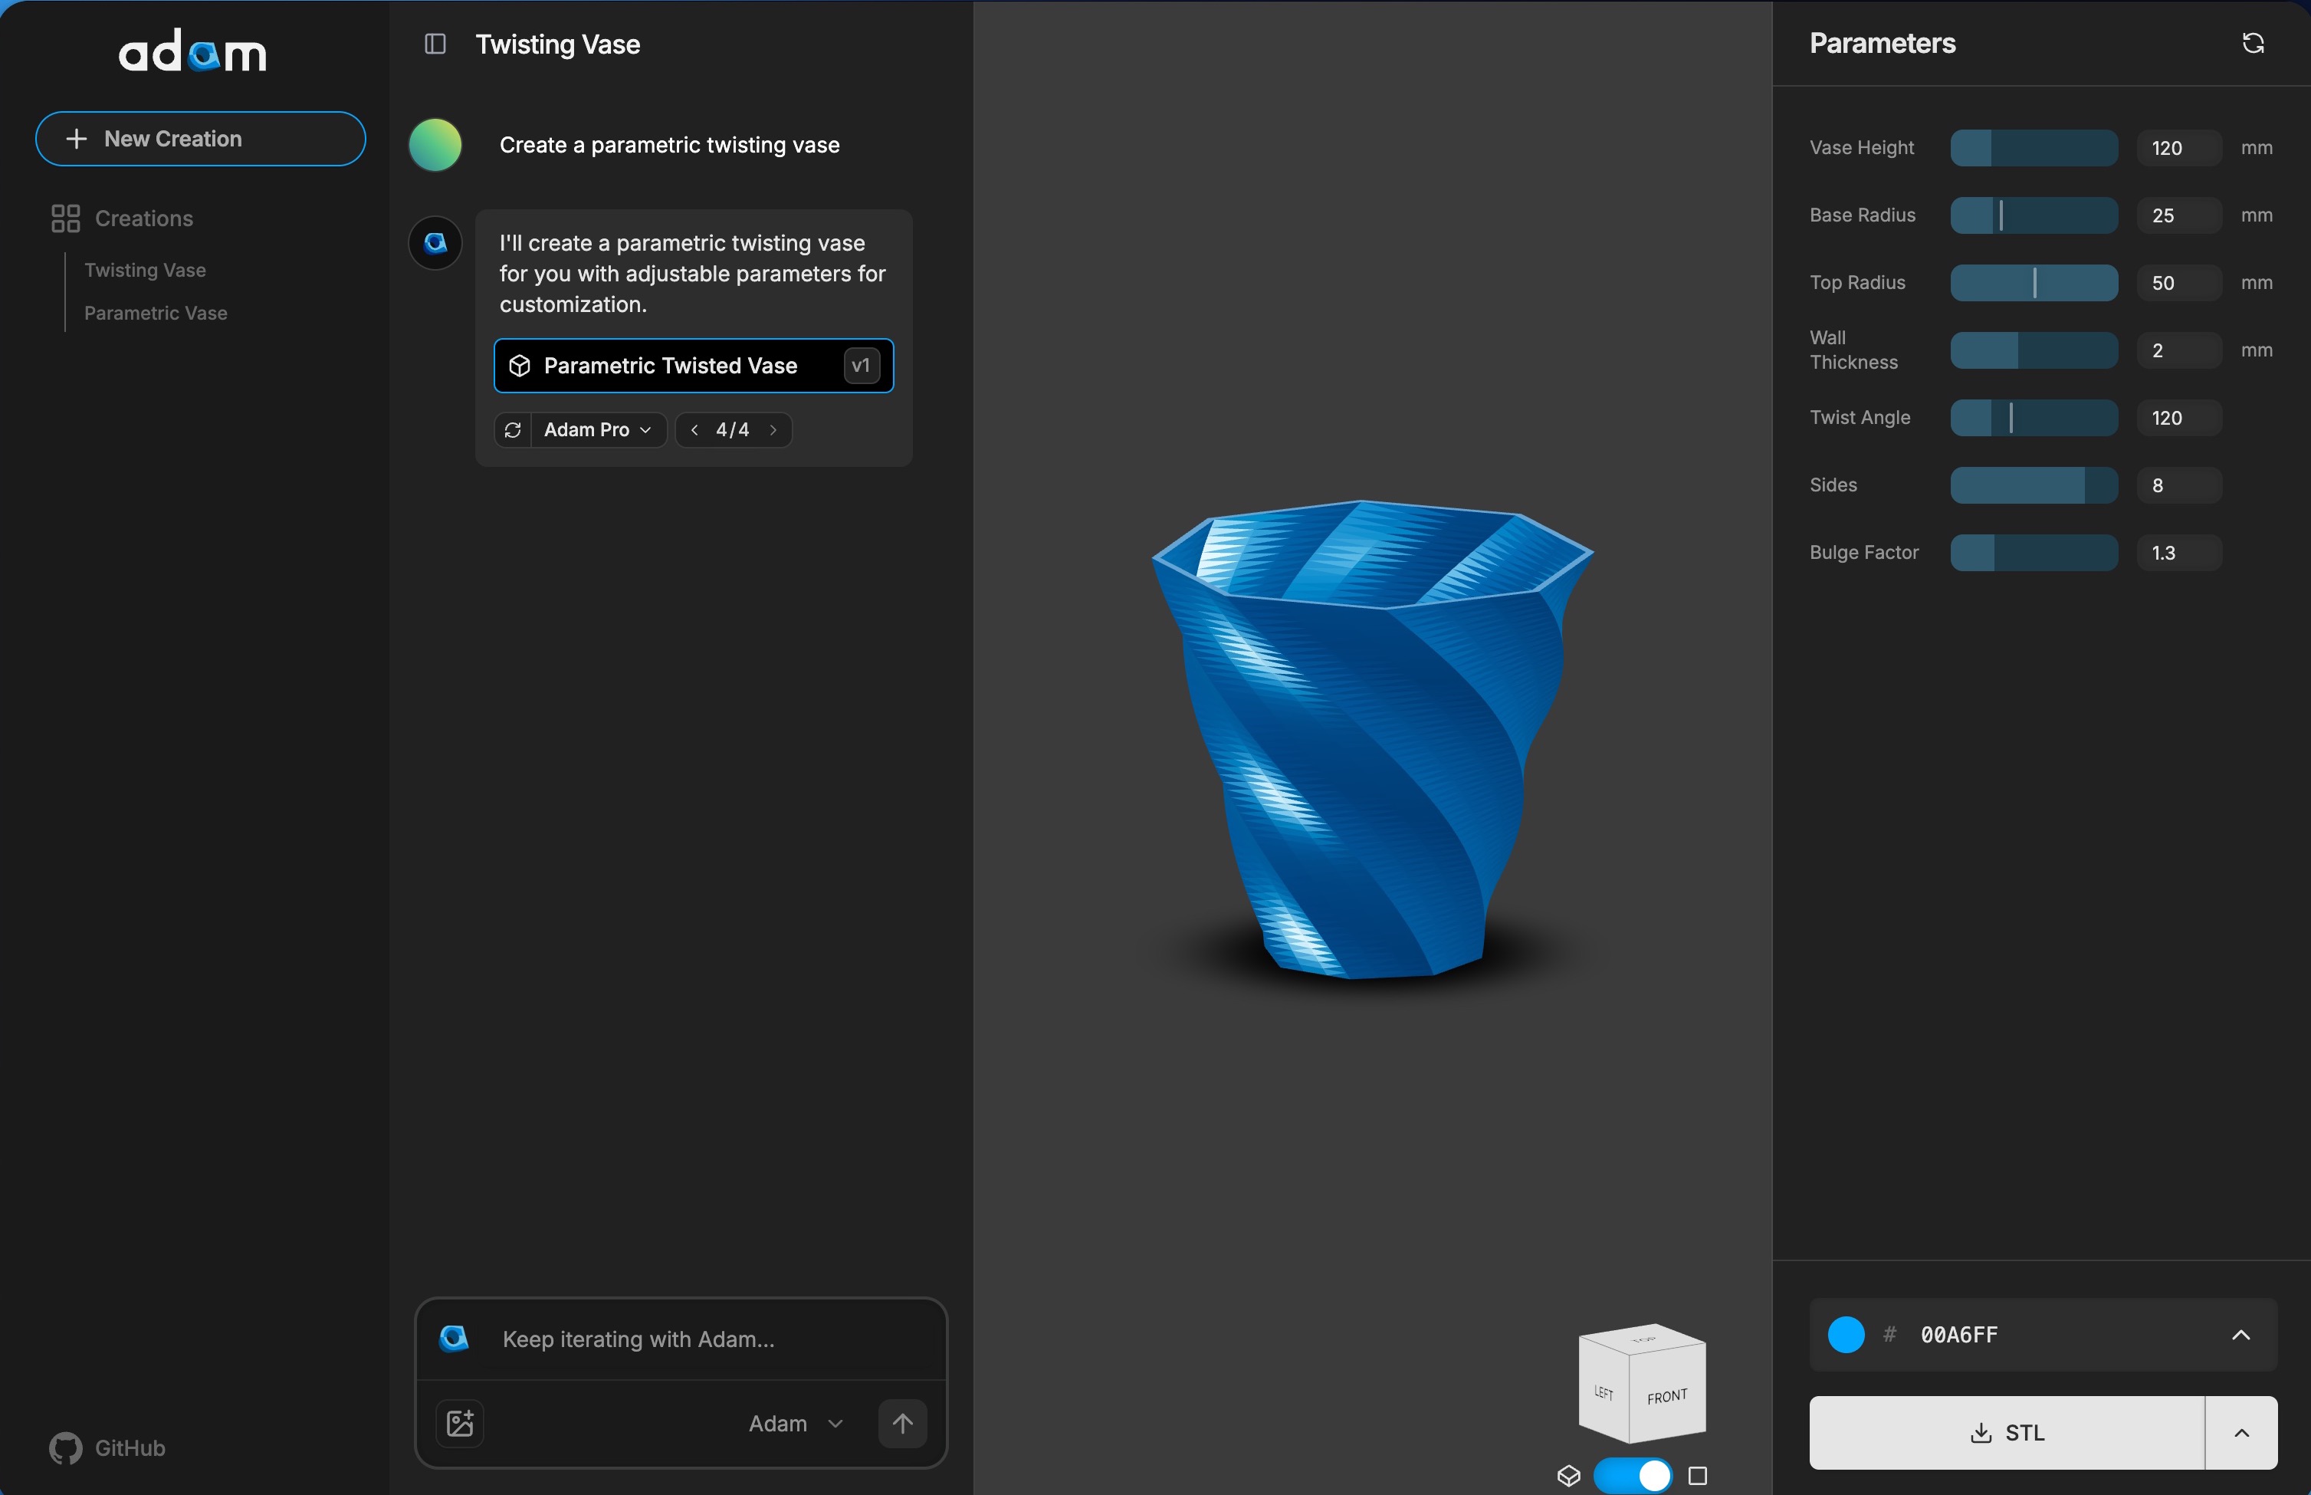Open the Parametric Twisted Vase artifact
This screenshot has height=1495, width=2311.
click(x=693, y=365)
